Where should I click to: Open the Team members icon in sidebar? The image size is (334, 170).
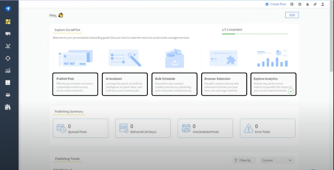(8, 95)
